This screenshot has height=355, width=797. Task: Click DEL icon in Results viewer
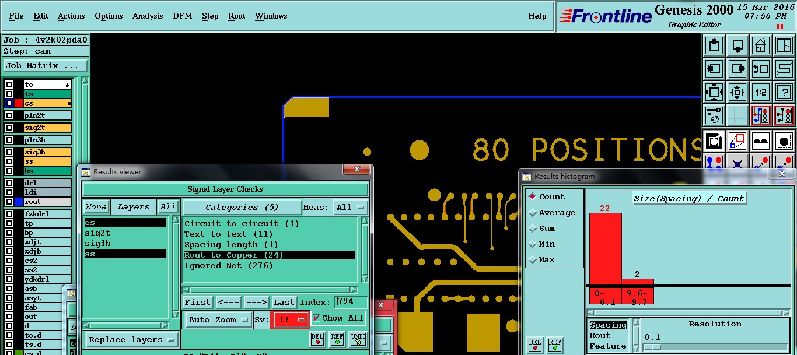317,339
